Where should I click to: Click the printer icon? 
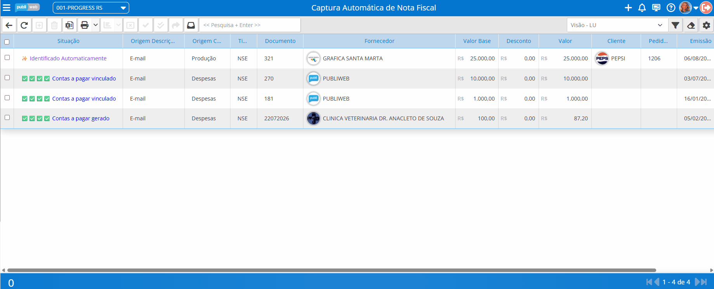85,25
